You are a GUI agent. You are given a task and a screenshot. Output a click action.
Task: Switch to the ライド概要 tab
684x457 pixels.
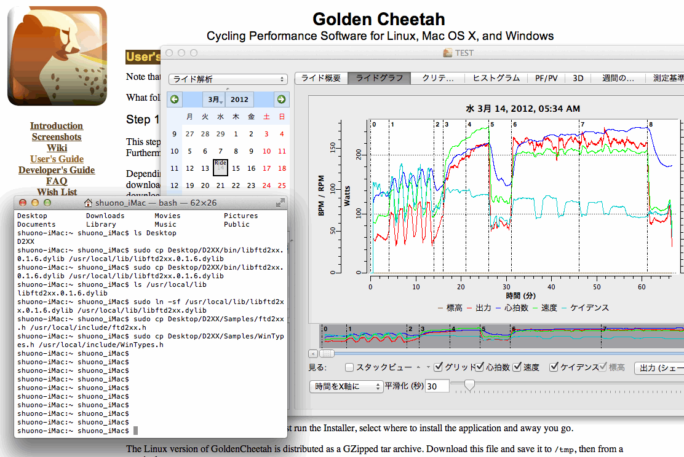click(x=321, y=78)
